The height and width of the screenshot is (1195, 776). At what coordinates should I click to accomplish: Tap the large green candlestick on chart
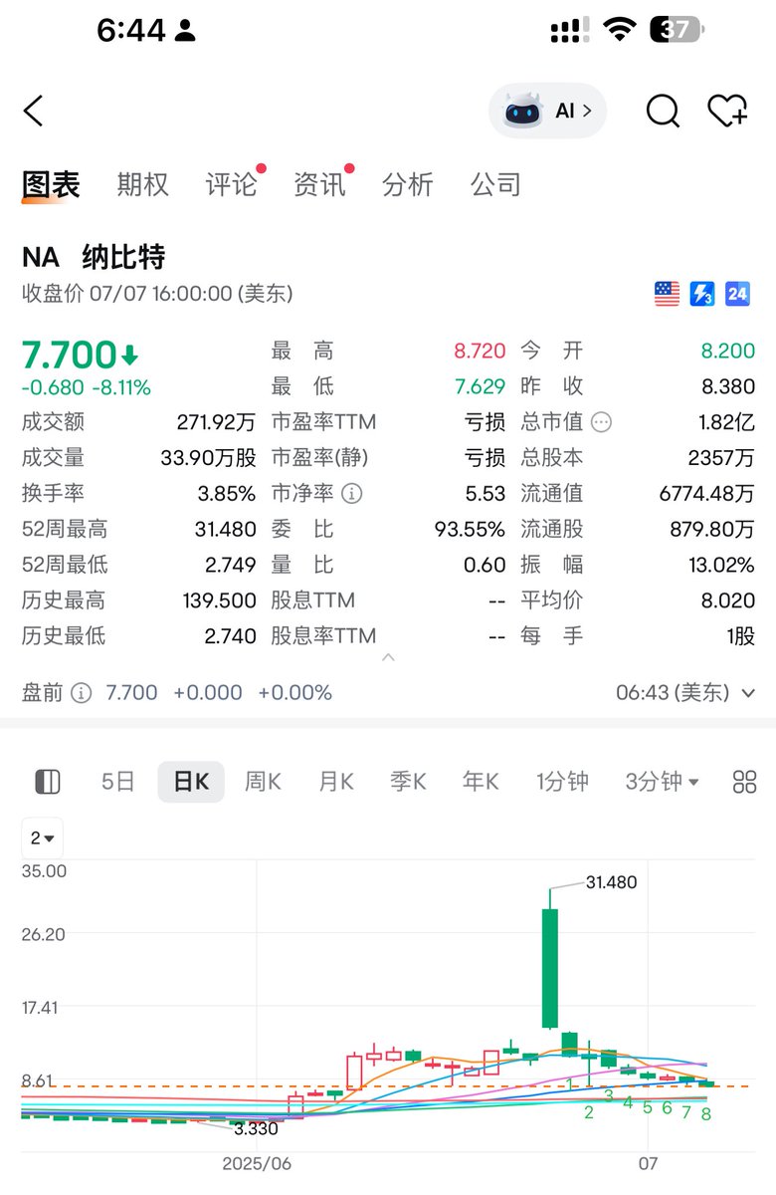tap(549, 967)
